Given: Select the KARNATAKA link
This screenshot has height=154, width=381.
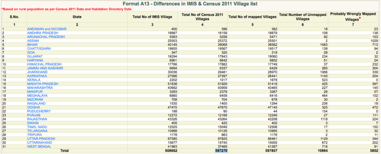Looking at the screenshot, I should click(x=37, y=76).
